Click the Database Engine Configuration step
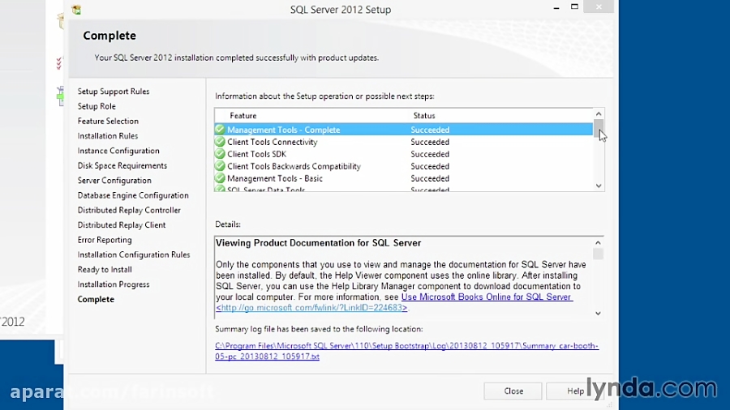Viewport: 730px width, 410px height. (x=133, y=195)
